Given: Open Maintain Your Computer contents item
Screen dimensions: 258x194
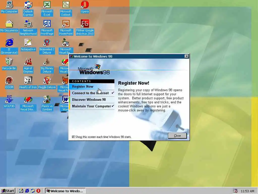Looking at the screenshot, I should coord(92,106).
